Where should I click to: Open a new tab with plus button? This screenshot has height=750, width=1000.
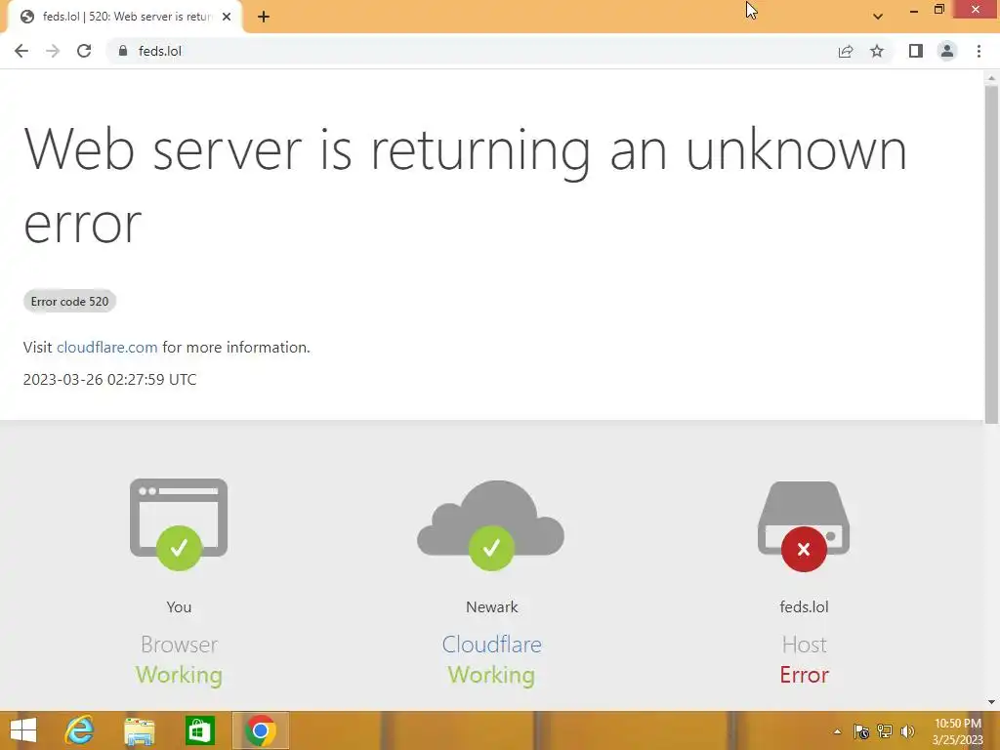pos(264,17)
